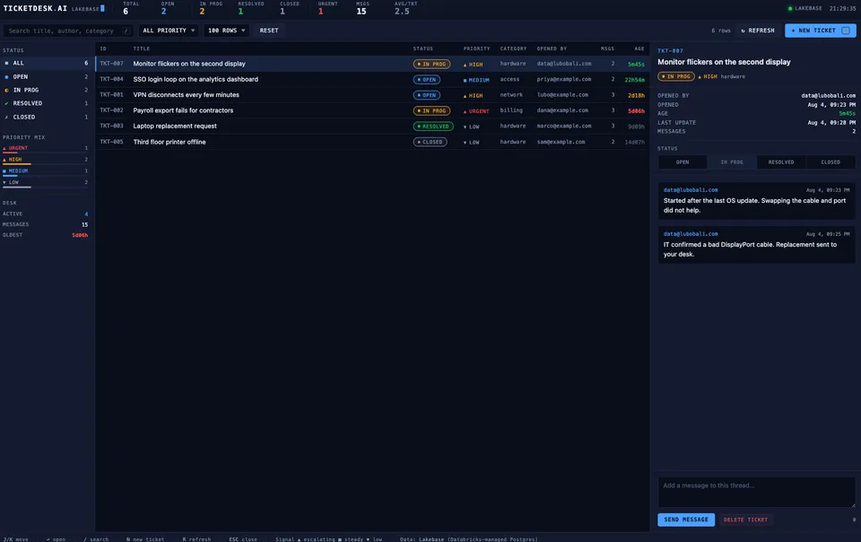Click the down-triangle icon in Priority Mix LOW
This screenshot has height=542, width=861.
pyautogui.click(x=4, y=182)
